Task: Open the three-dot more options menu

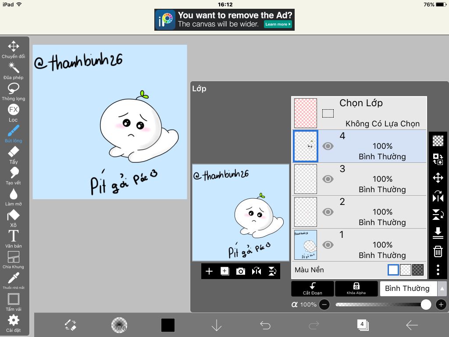Action: (x=438, y=270)
